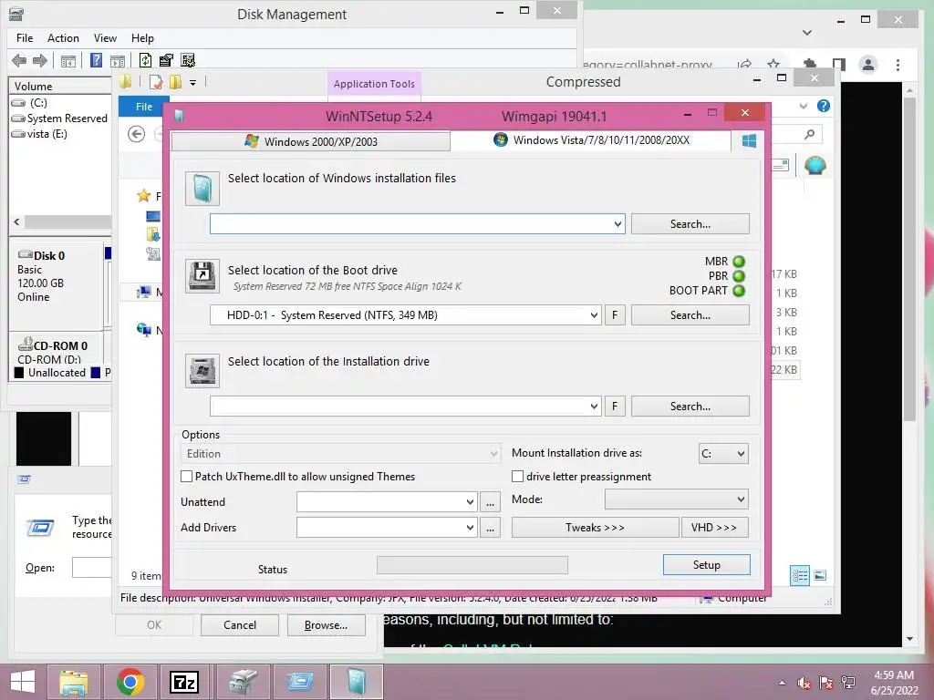Image resolution: width=934 pixels, height=700 pixels.
Task: Open Disk Management taskbar icon
Action: click(x=243, y=682)
